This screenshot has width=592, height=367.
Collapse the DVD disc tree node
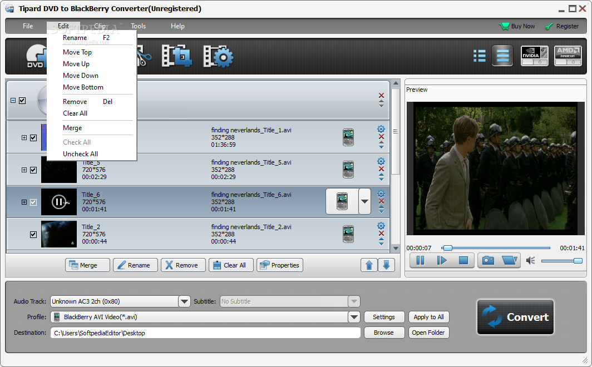coord(13,100)
